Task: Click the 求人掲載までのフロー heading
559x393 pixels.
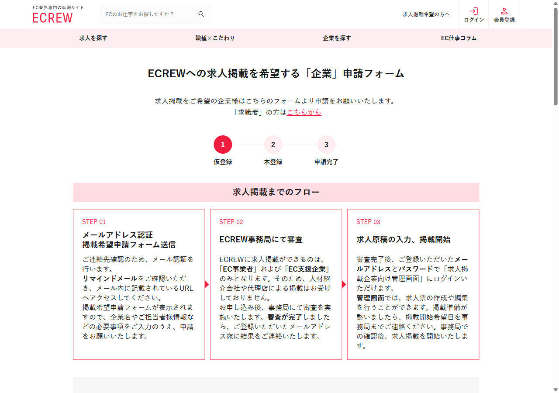Action: [276, 192]
